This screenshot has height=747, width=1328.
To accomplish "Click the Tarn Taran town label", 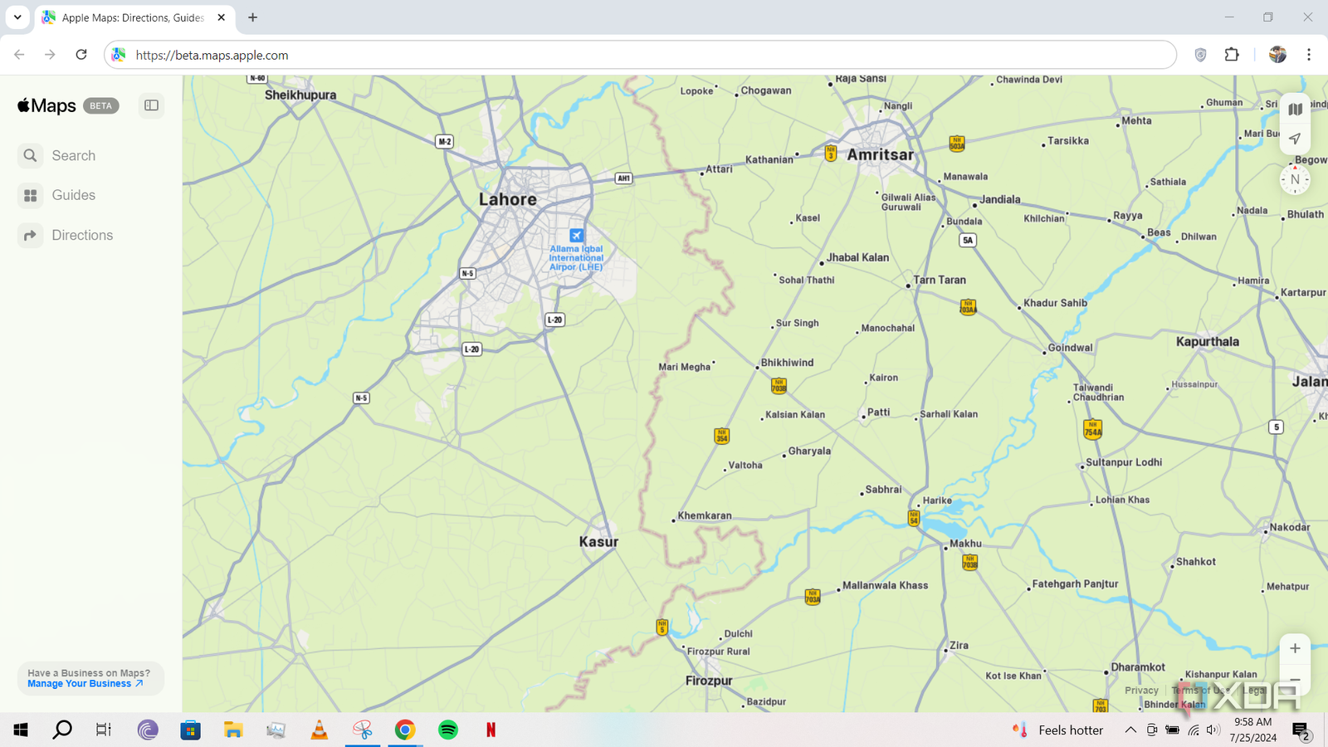I will click(x=940, y=280).
